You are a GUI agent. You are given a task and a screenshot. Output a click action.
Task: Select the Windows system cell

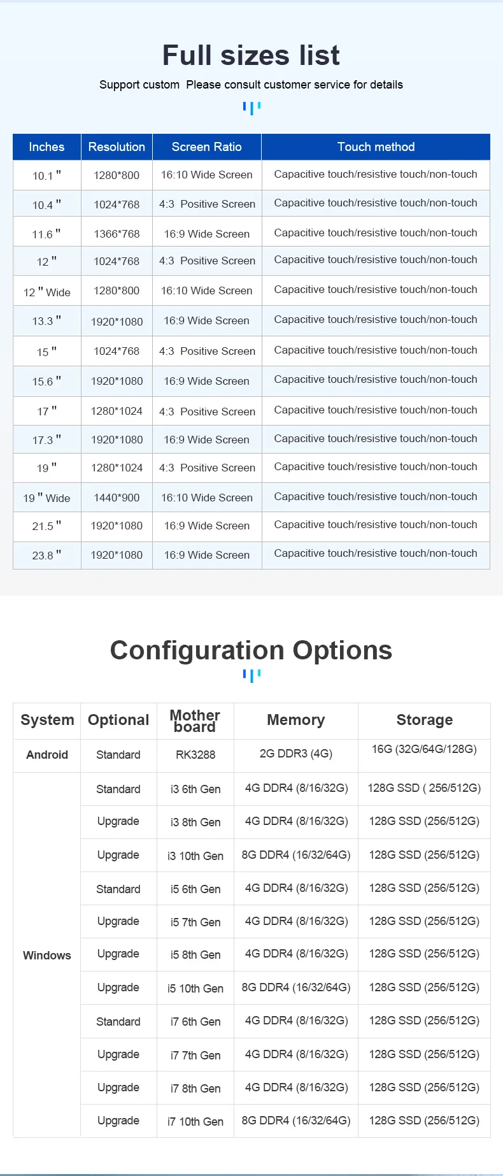coord(47,955)
